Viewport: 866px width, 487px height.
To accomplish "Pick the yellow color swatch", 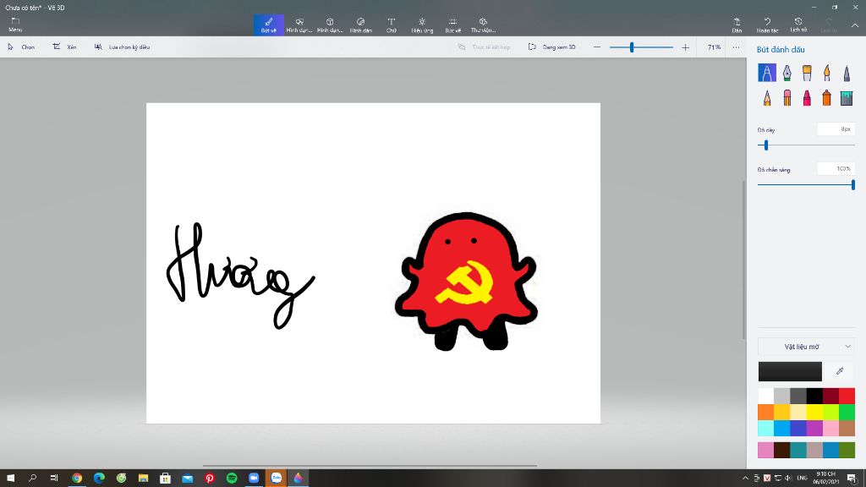I will click(x=814, y=412).
